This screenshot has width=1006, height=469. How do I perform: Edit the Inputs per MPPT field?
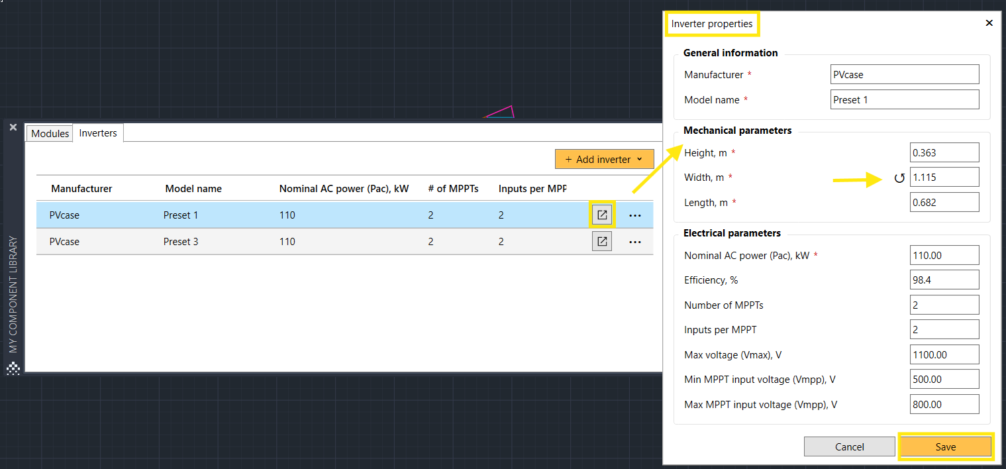point(944,330)
